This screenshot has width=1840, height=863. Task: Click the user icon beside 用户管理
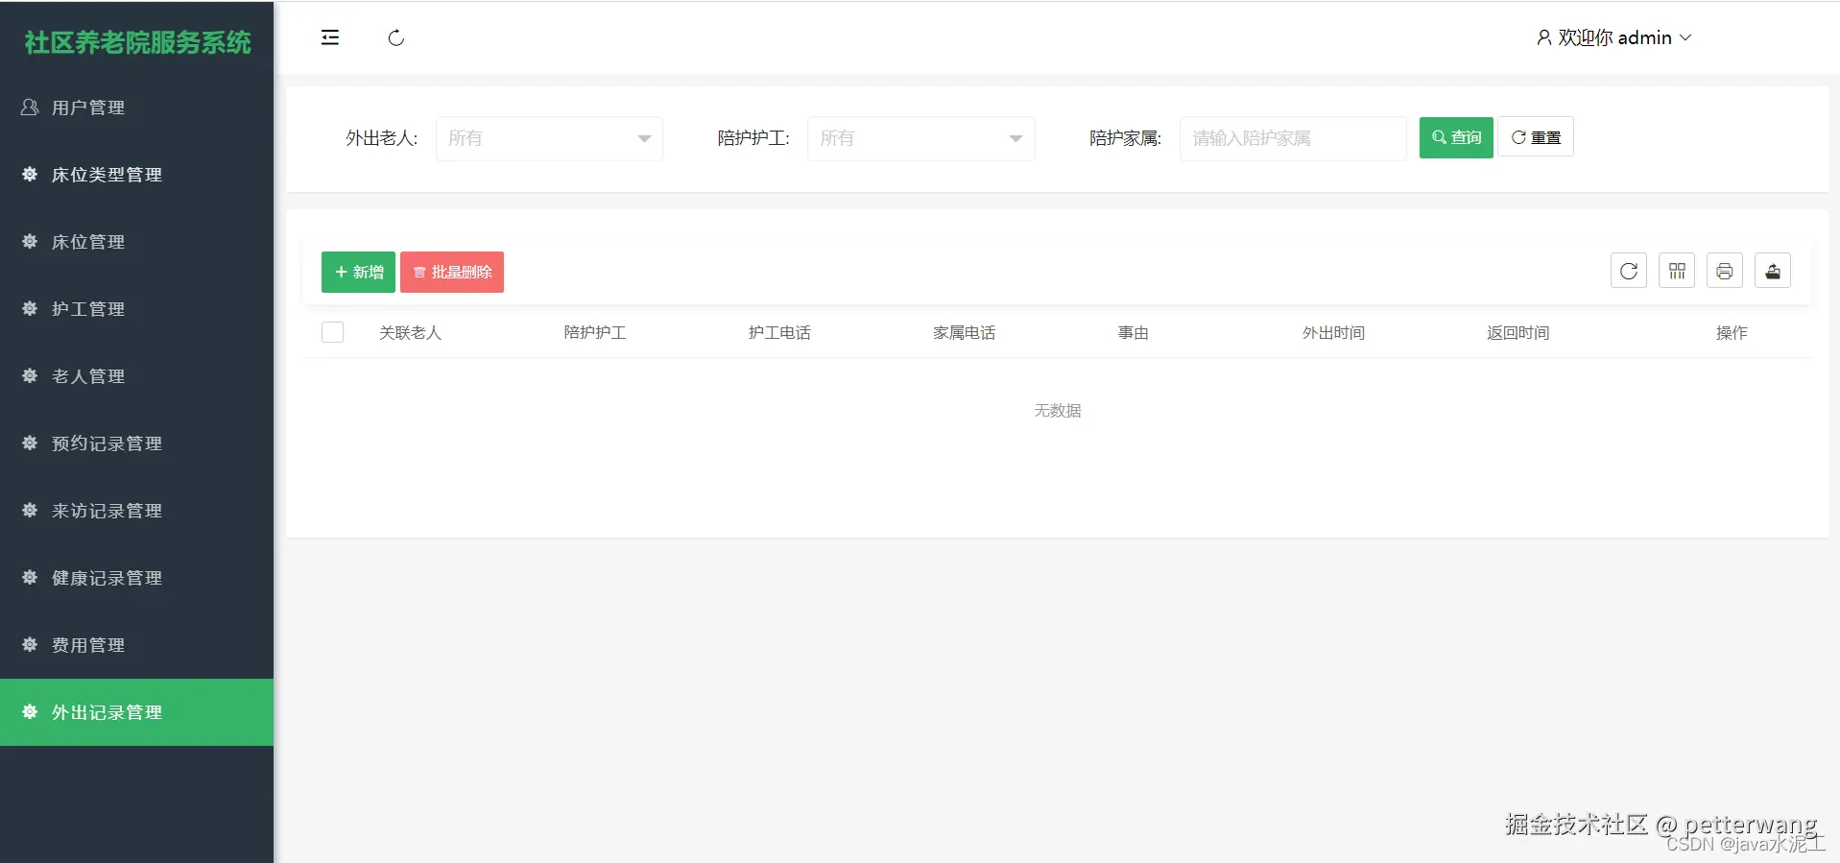click(30, 107)
